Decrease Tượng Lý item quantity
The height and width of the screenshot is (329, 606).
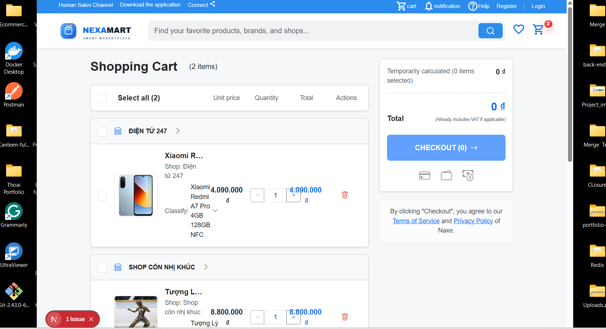click(257, 317)
